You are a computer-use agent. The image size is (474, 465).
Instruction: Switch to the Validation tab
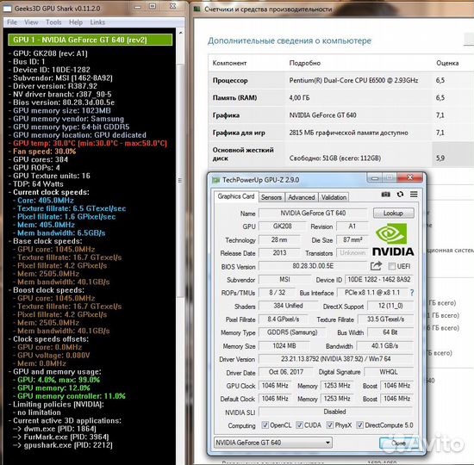(x=334, y=197)
